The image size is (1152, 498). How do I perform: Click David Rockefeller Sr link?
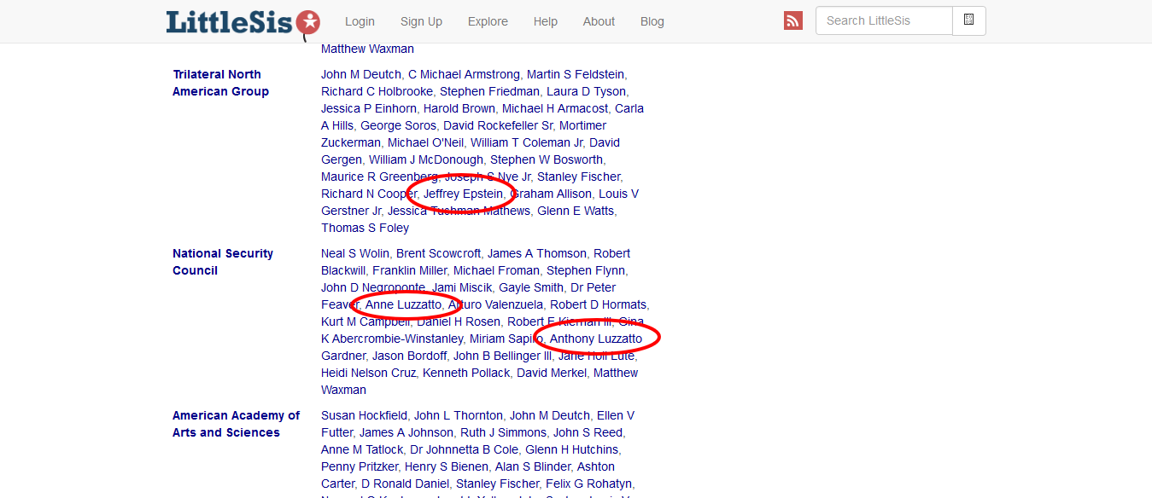tap(498, 125)
